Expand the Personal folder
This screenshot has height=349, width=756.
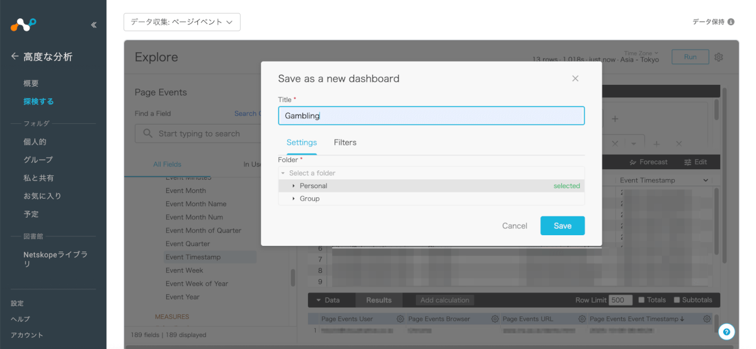[294, 186]
